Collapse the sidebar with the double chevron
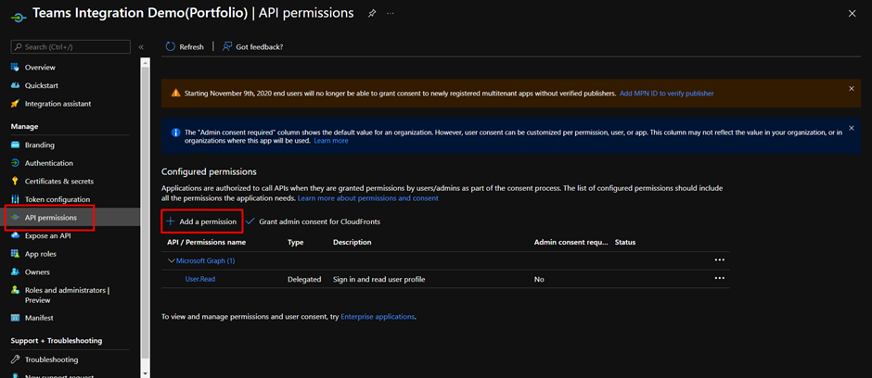The height and width of the screenshot is (378, 872). (x=141, y=47)
